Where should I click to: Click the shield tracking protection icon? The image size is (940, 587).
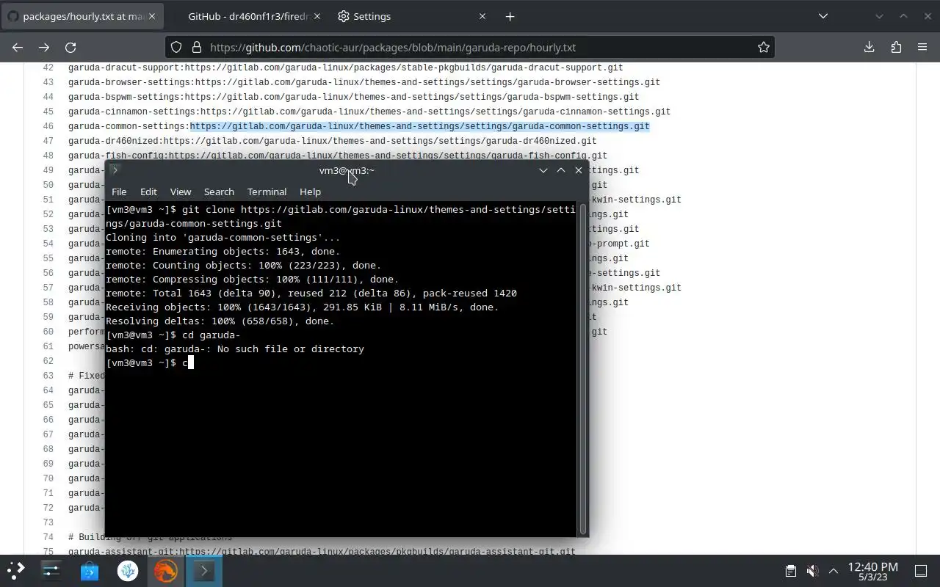point(176,47)
